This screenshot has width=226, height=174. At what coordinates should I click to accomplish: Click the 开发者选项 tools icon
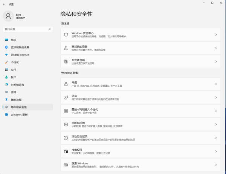[66, 61]
